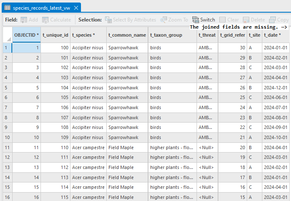Click the t_date column header

point(270,35)
